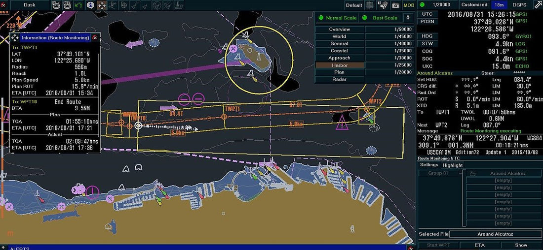Click the arrow icon at top-right corner
543x250 pixels.
537,5
